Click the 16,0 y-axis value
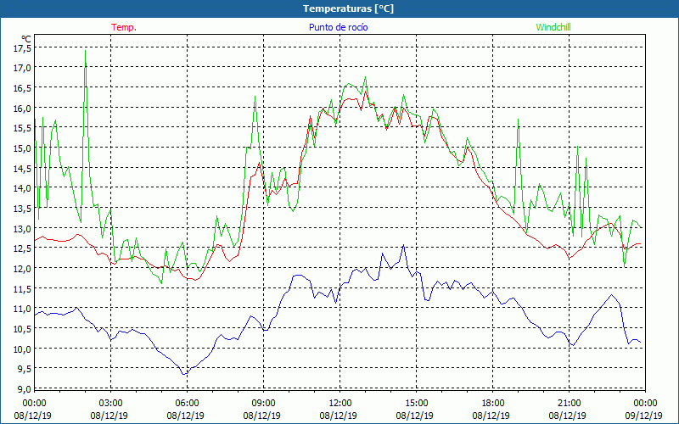The image size is (679, 424). click(23, 109)
